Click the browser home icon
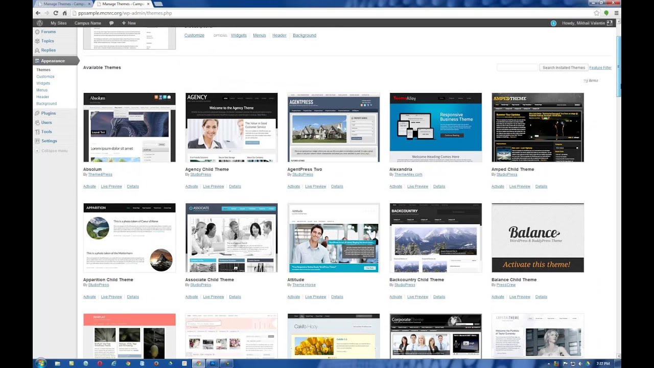Image resolution: width=654 pixels, height=368 pixels. coord(64,13)
